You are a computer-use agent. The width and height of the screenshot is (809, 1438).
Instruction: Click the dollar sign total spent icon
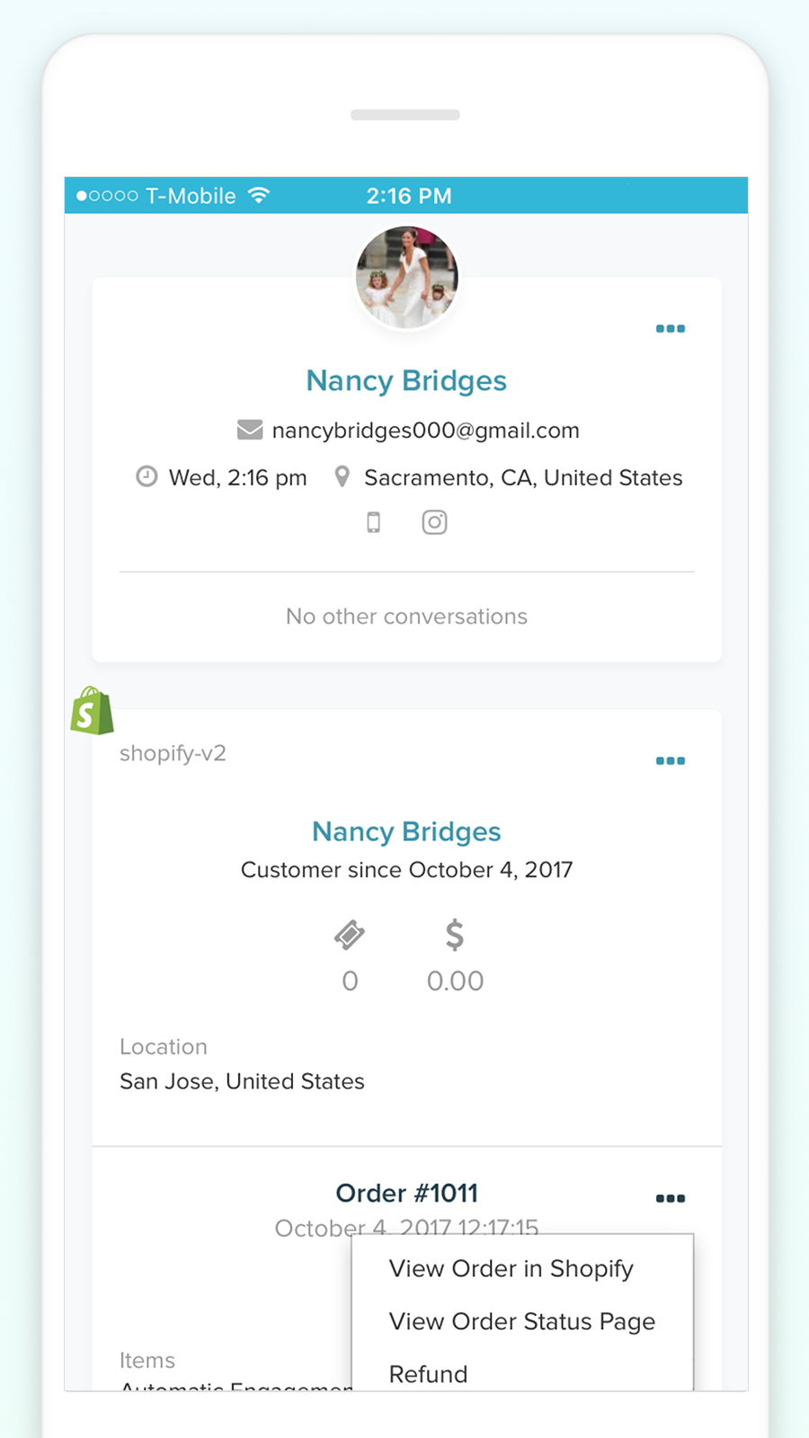pyautogui.click(x=455, y=936)
